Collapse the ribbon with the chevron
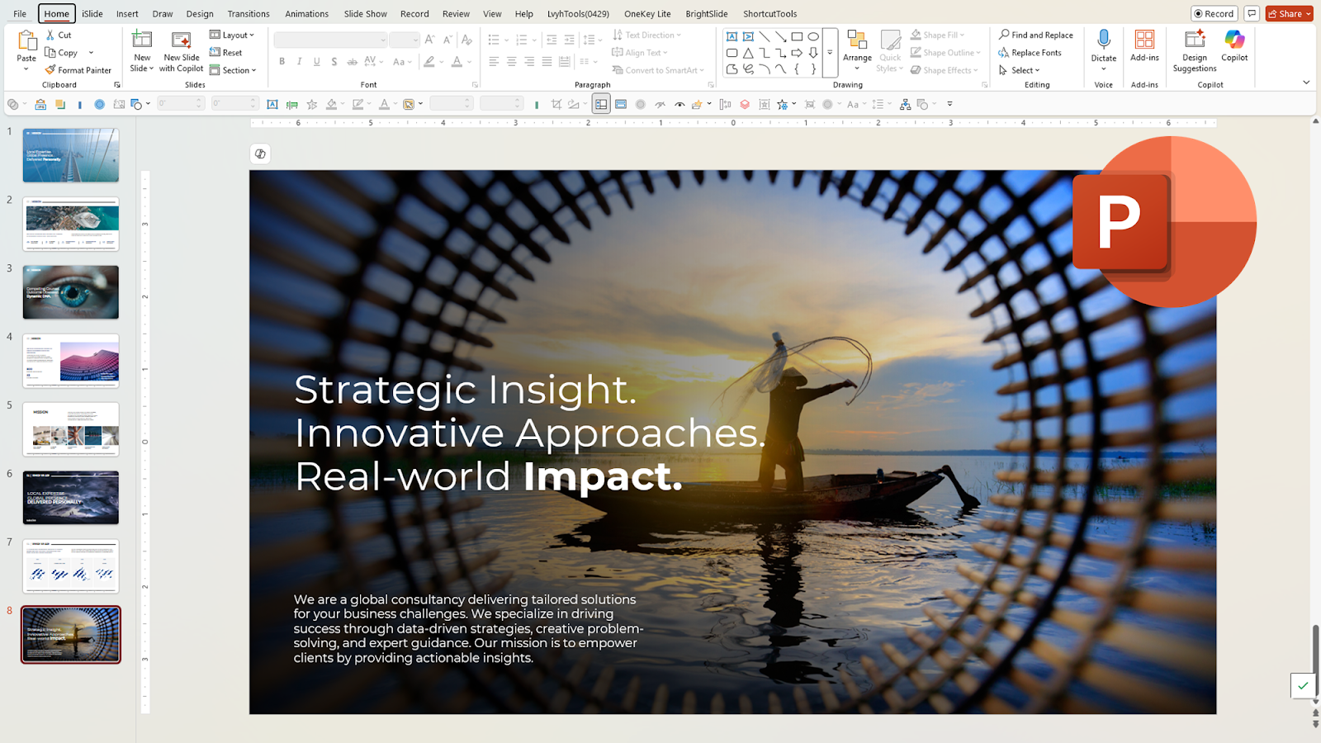 1306,82
